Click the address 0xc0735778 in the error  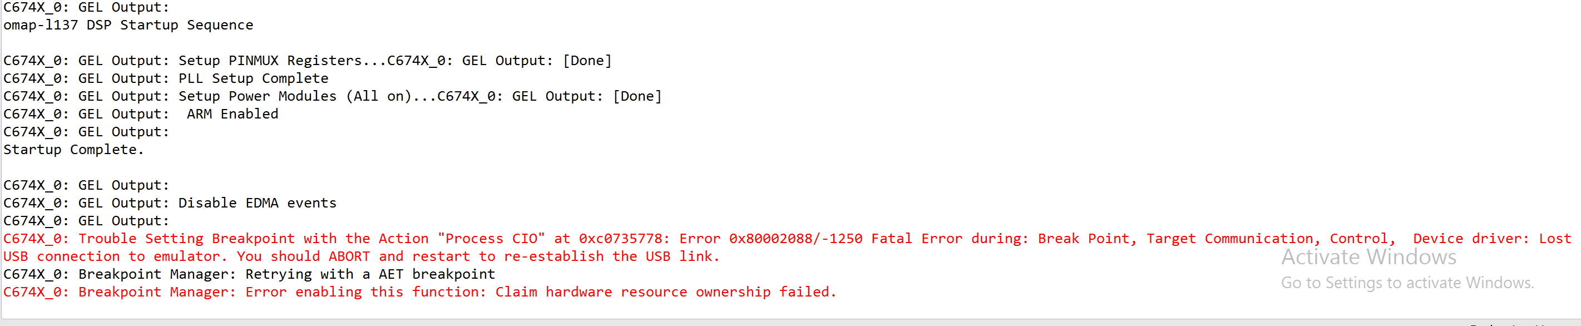coord(620,239)
